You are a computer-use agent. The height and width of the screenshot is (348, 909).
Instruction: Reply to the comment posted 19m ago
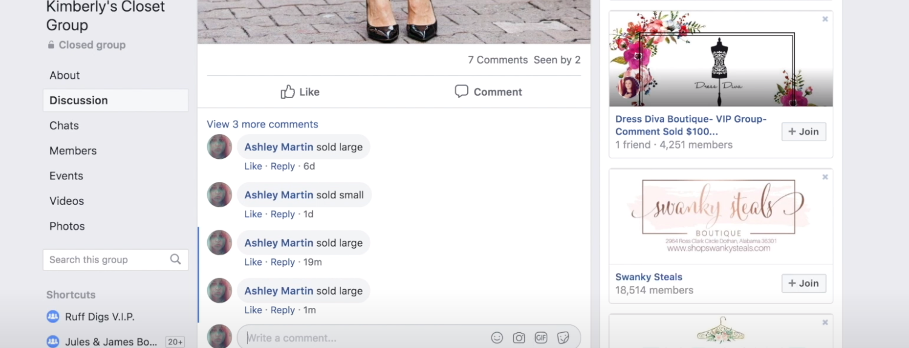point(282,262)
